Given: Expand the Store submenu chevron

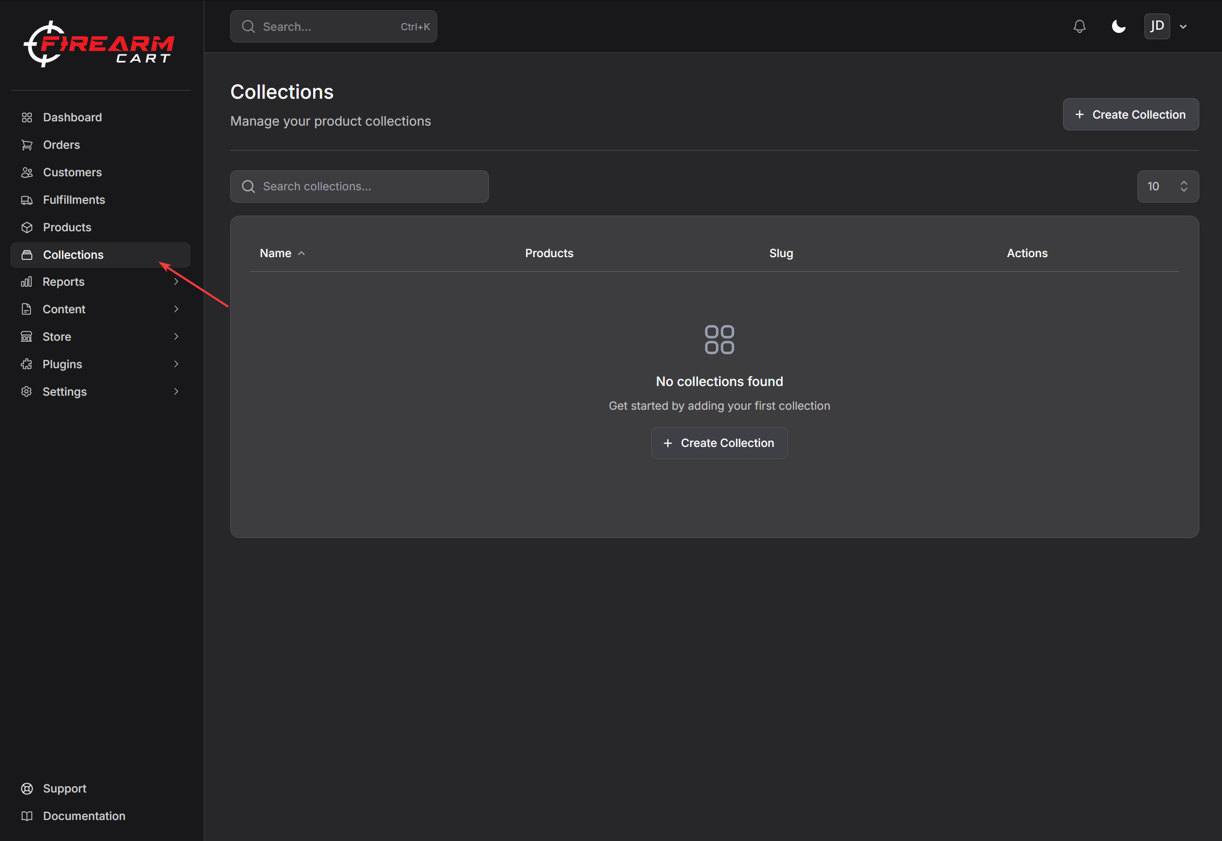Looking at the screenshot, I should pyautogui.click(x=176, y=336).
